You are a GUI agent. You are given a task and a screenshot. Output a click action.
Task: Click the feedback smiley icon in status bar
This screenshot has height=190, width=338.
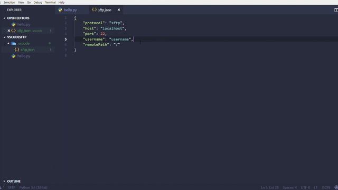click(336, 188)
